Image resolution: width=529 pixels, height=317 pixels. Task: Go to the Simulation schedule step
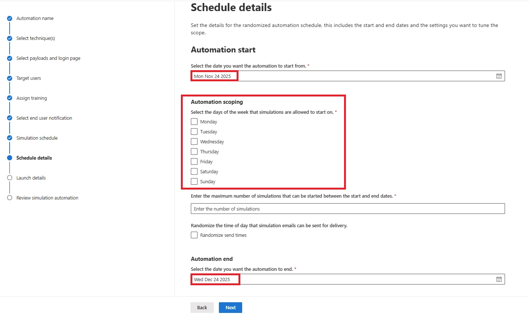point(37,138)
